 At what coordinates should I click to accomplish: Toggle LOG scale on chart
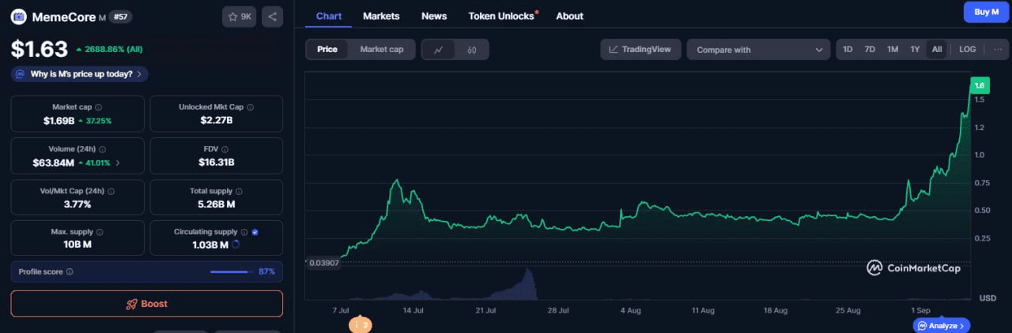click(x=968, y=49)
